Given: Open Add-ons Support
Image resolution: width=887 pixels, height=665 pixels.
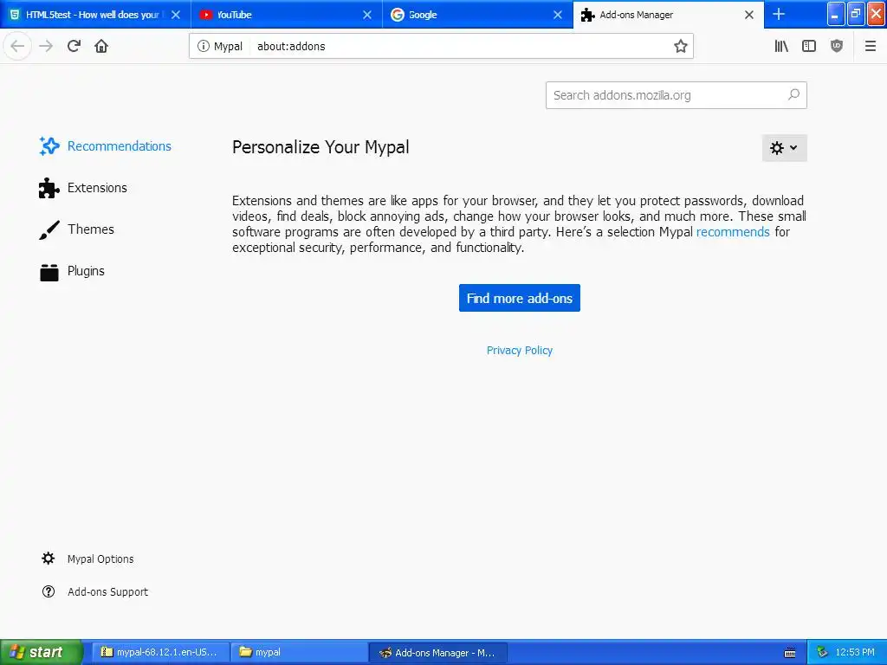Looking at the screenshot, I should click(95, 591).
